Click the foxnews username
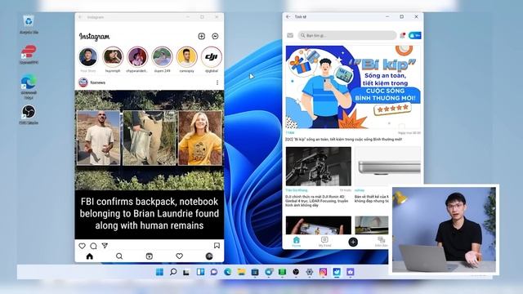 (98, 82)
